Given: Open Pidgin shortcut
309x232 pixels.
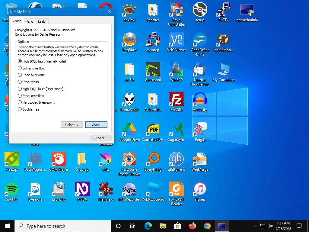Looking at the screenshot, I should coord(200,132).
